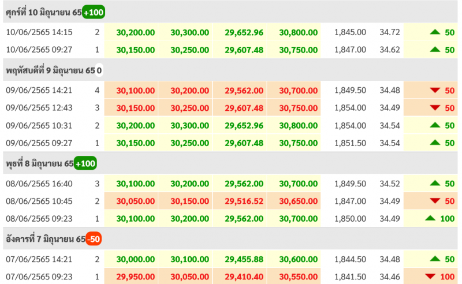This screenshot has width=462, height=284.
Task: Click the red down arrow in the 09/06/2565 12:43 row
Action: pyautogui.click(x=435, y=108)
